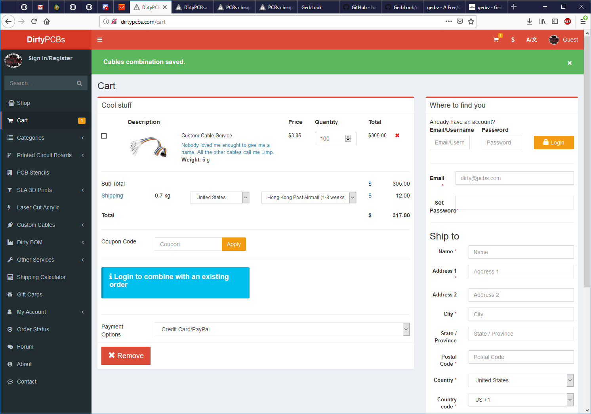Expand Printed Circuit Boards sidebar menu
The height and width of the screenshot is (414, 591).
point(46,155)
